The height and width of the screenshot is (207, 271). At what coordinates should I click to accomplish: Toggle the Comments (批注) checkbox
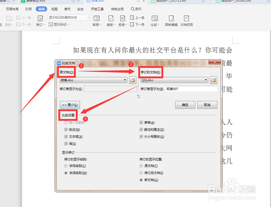click(66, 129)
